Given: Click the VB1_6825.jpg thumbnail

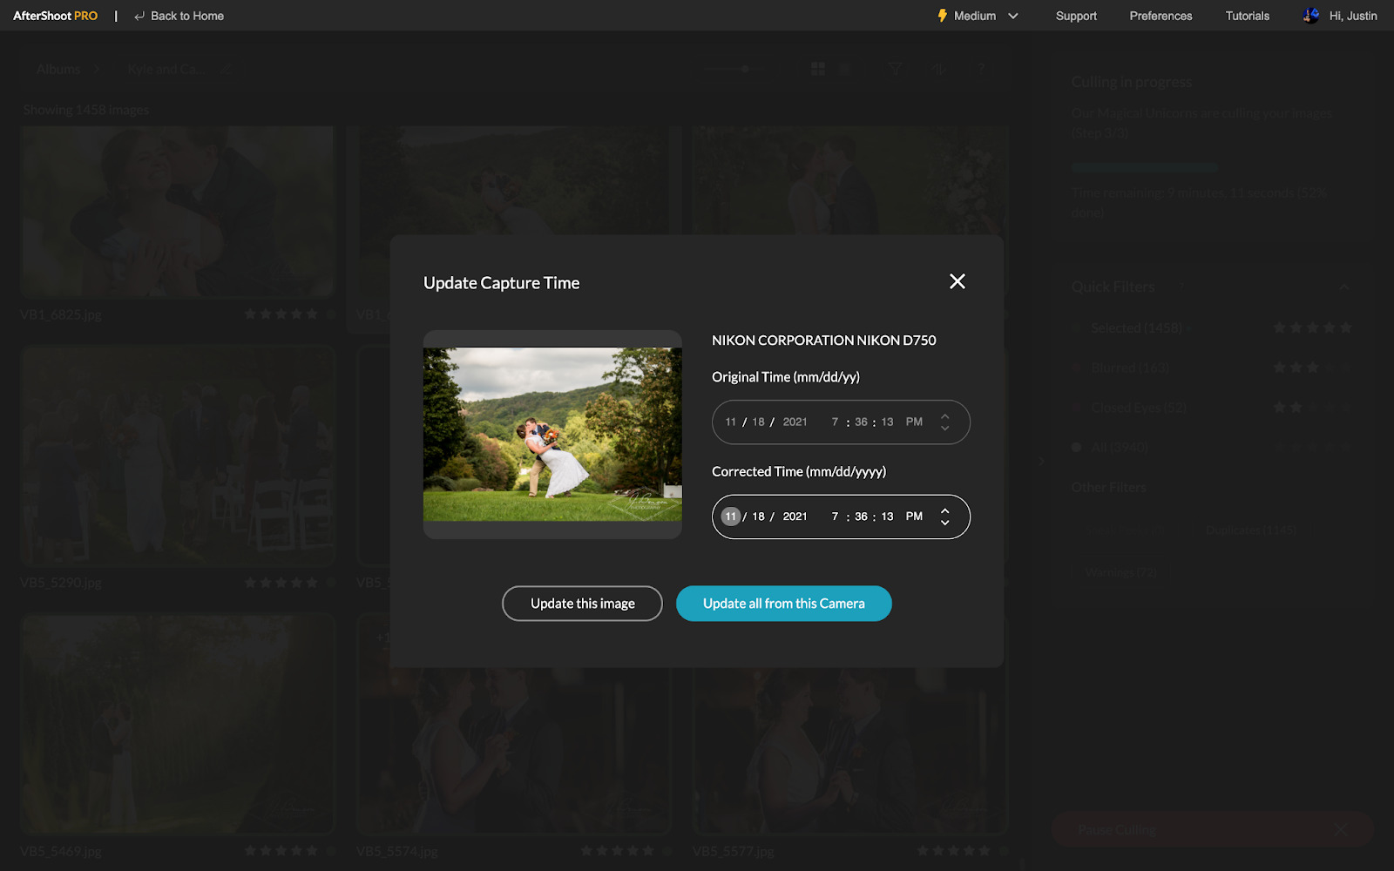Looking at the screenshot, I should click(178, 212).
